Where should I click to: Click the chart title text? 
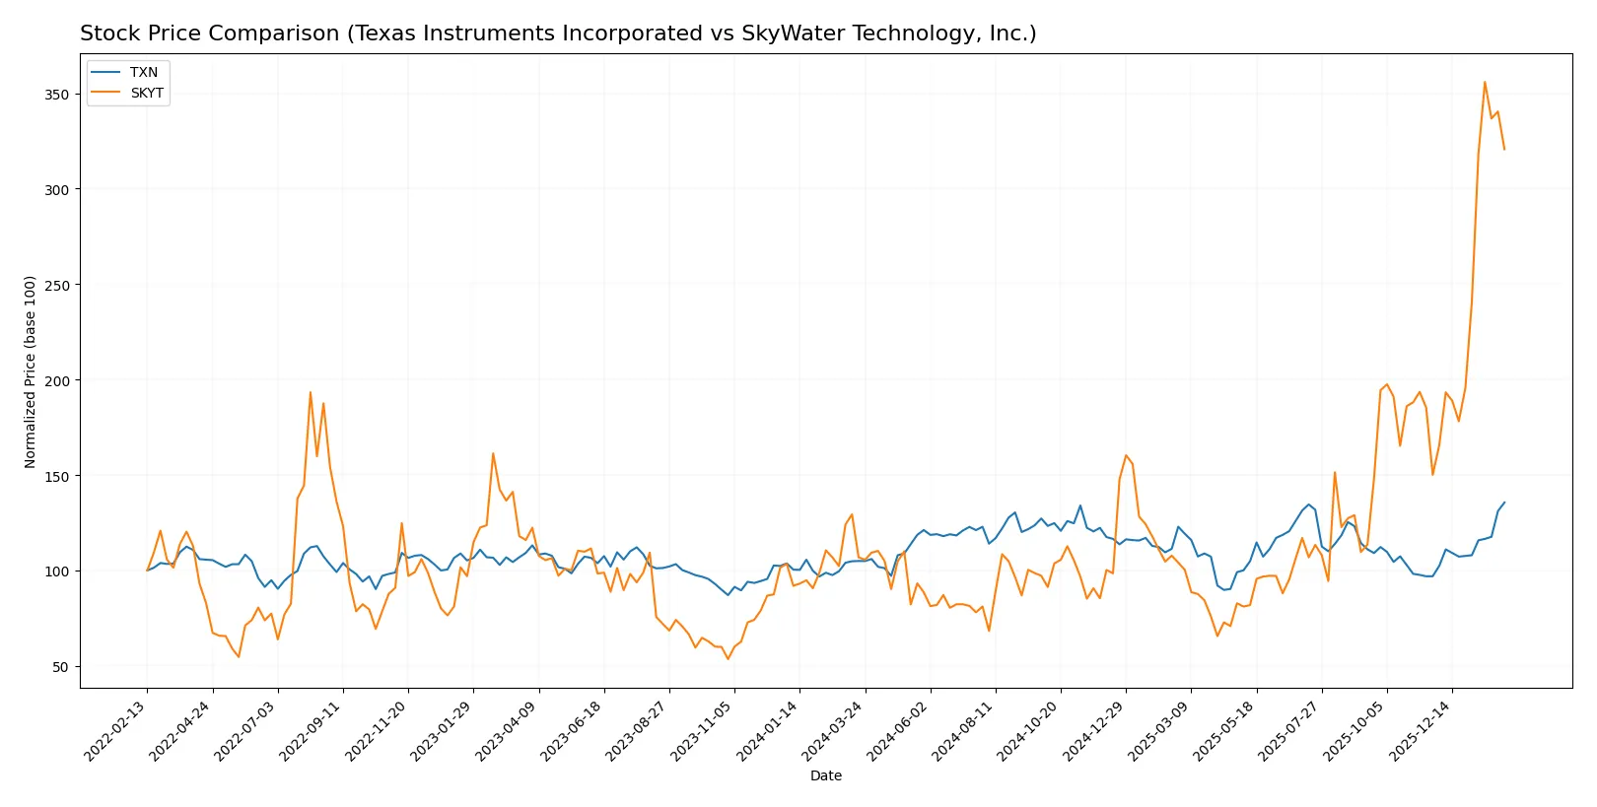pos(558,34)
